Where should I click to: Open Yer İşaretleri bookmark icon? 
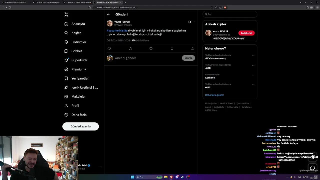(66, 78)
